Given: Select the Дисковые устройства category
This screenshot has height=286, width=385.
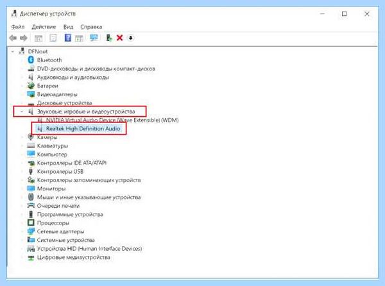Looking at the screenshot, I should pyautogui.click(x=64, y=103).
